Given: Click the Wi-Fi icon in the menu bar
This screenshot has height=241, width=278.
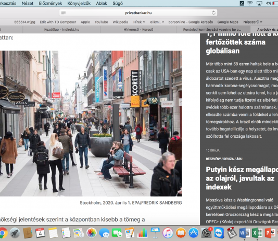Looking at the screenshot, I should (250, 3).
